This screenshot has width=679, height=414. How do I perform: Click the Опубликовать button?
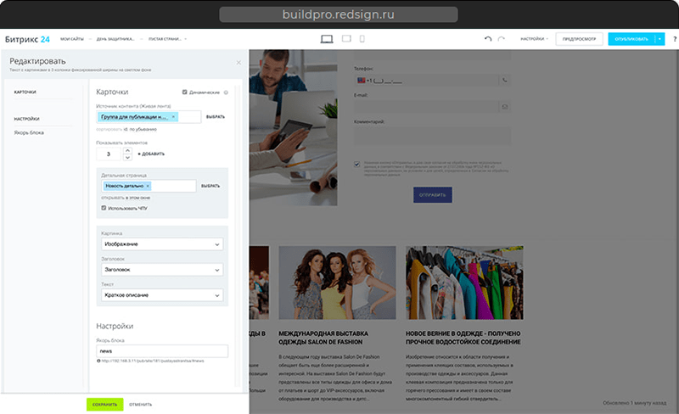pos(631,39)
